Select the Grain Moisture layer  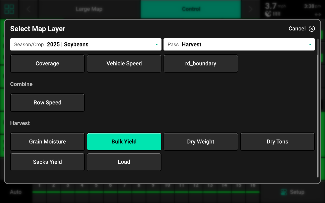tap(47, 142)
